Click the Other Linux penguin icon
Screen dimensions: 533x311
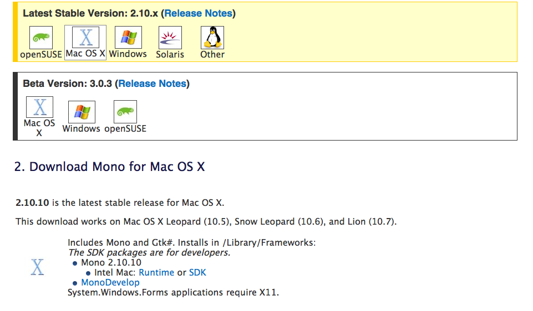[x=212, y=38]
